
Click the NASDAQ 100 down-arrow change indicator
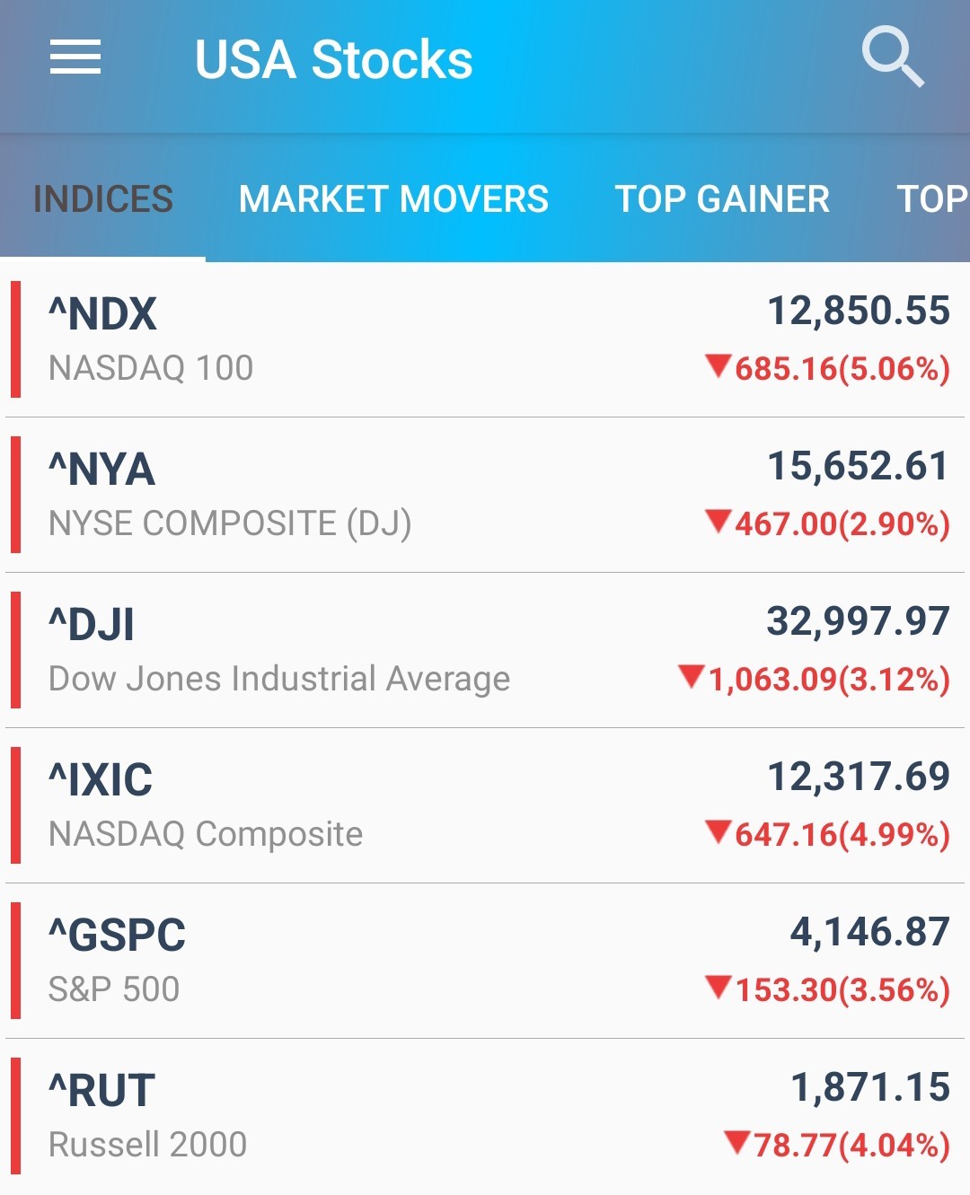[x=719, y=366]
